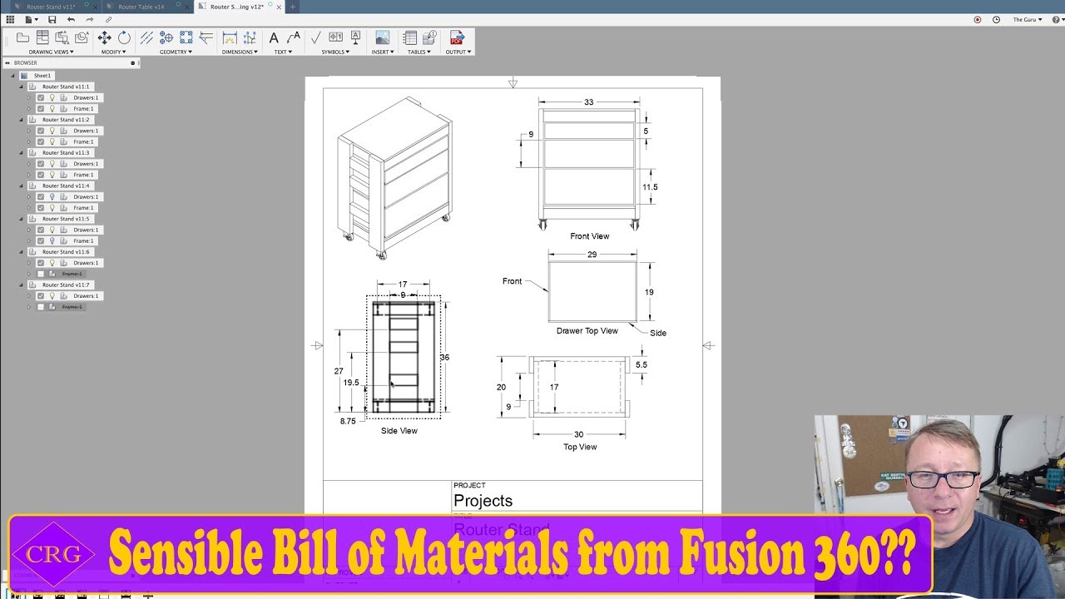
Task: Uncheck Frame:1 under Router Stand v11:3
Action: click(x=41, y=175)
